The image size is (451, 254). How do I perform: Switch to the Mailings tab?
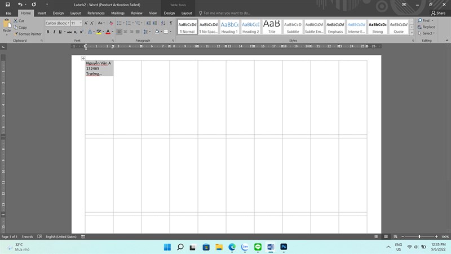[118, 13]
